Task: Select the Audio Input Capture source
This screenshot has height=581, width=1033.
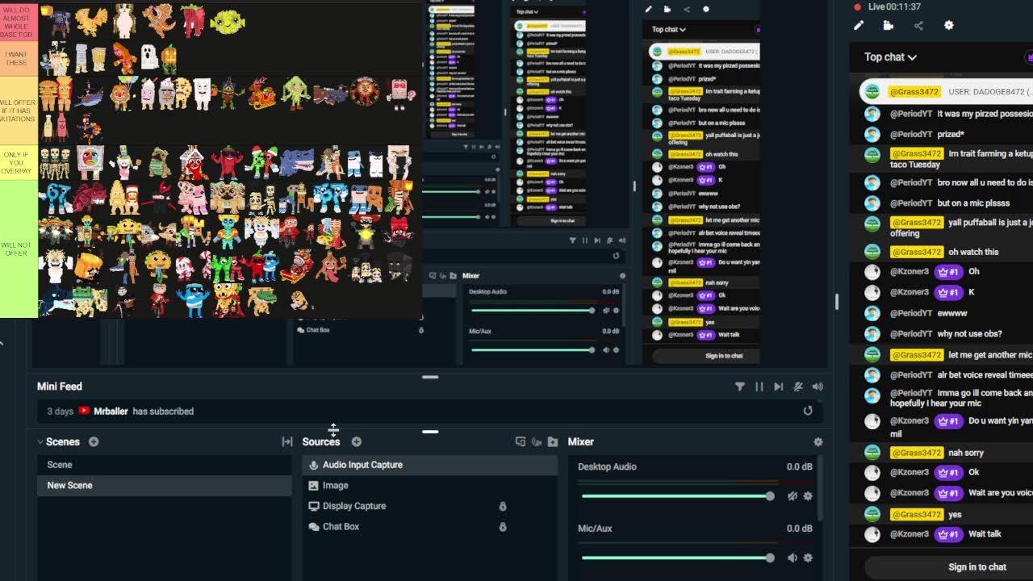Action: [x=429, y=465]
